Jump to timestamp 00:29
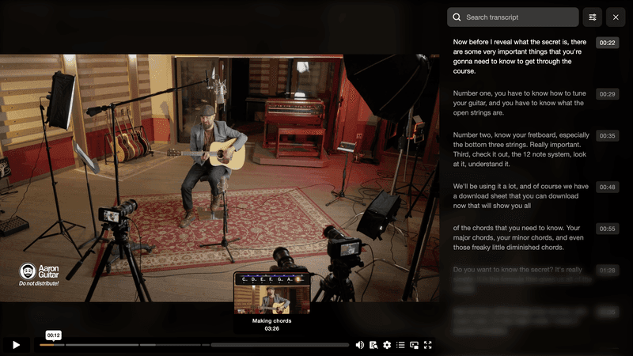This screenshot has height=356, width=633. click(x=607, y=94)
